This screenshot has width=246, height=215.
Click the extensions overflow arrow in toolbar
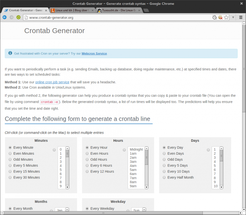pos(233,17)
